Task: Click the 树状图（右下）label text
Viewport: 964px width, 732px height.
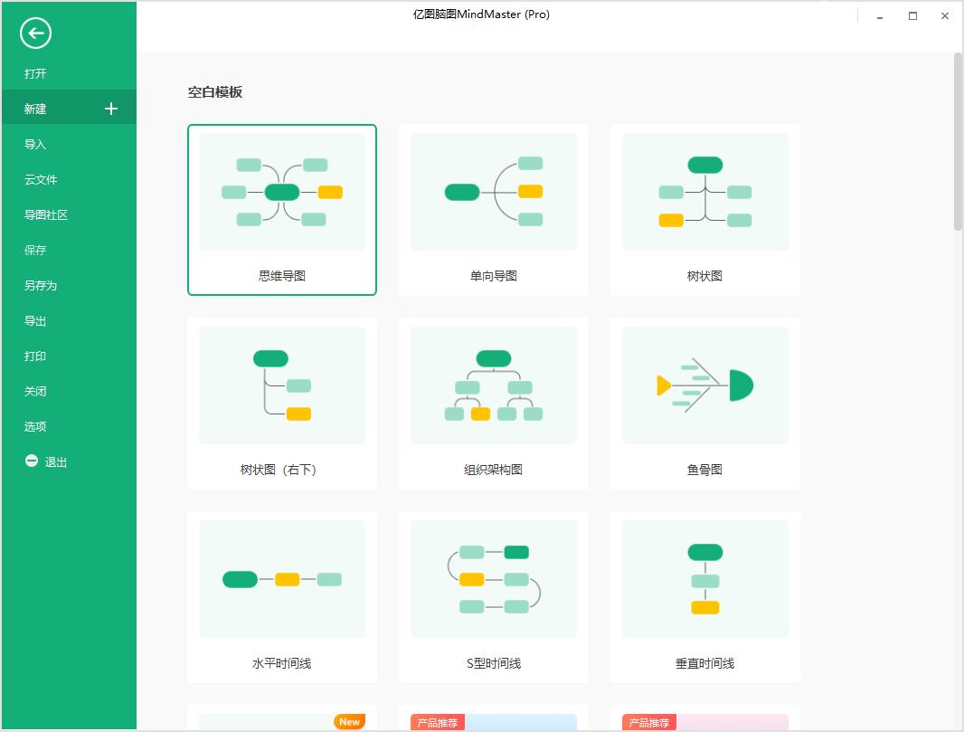Action: 279,470
